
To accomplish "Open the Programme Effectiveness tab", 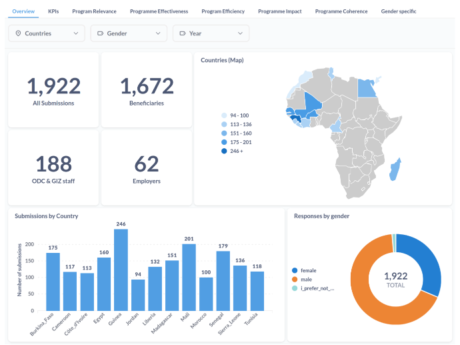I will (159, 11).
